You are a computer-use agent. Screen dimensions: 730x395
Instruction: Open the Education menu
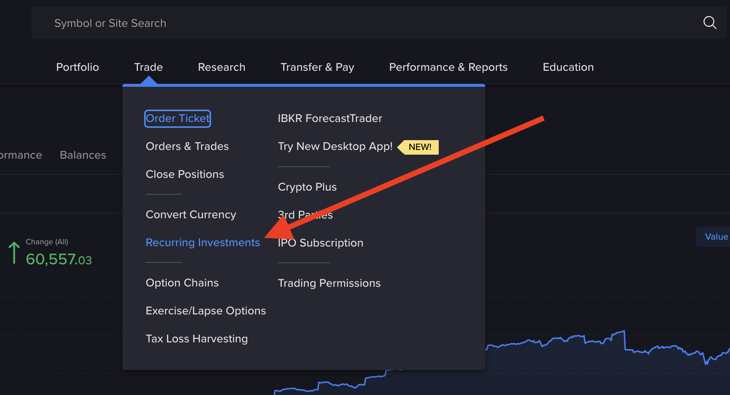click(x=568, y=67)
